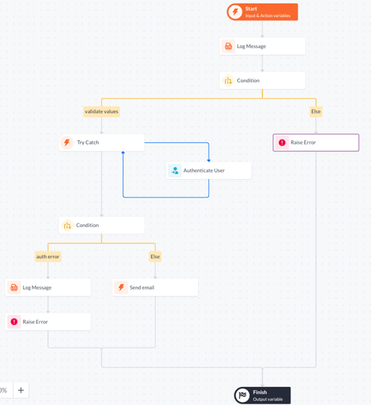Click the Else label beside Raise Error

[316, 112]
